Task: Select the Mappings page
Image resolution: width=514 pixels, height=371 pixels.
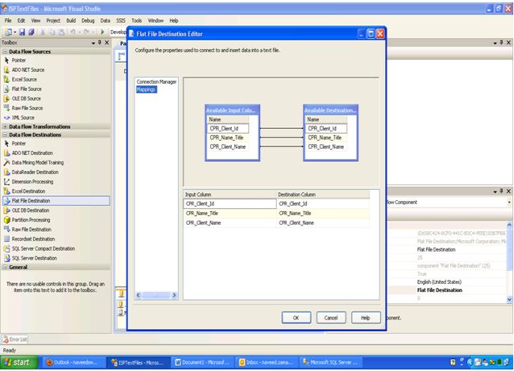Action: pos(146,89)
